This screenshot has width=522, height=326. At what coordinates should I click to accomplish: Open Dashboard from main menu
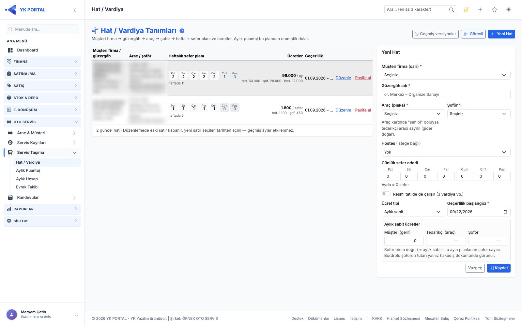tap(27, 50)
